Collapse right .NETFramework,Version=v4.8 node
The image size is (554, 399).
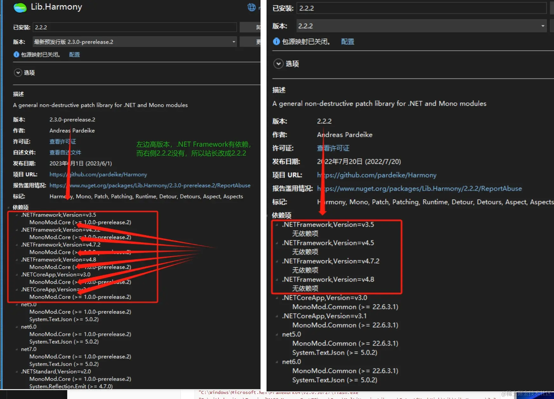[277, 280]
